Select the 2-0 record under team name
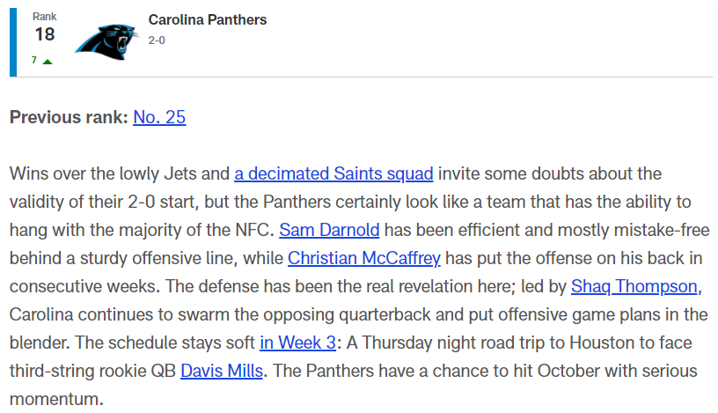718x413 pixels. pyautogui.click(x=159, y=41)
